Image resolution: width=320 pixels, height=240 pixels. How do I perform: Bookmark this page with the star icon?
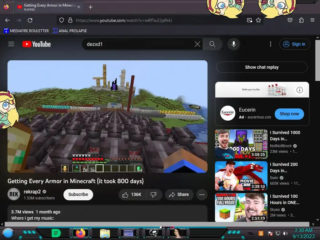coord(258,20)
